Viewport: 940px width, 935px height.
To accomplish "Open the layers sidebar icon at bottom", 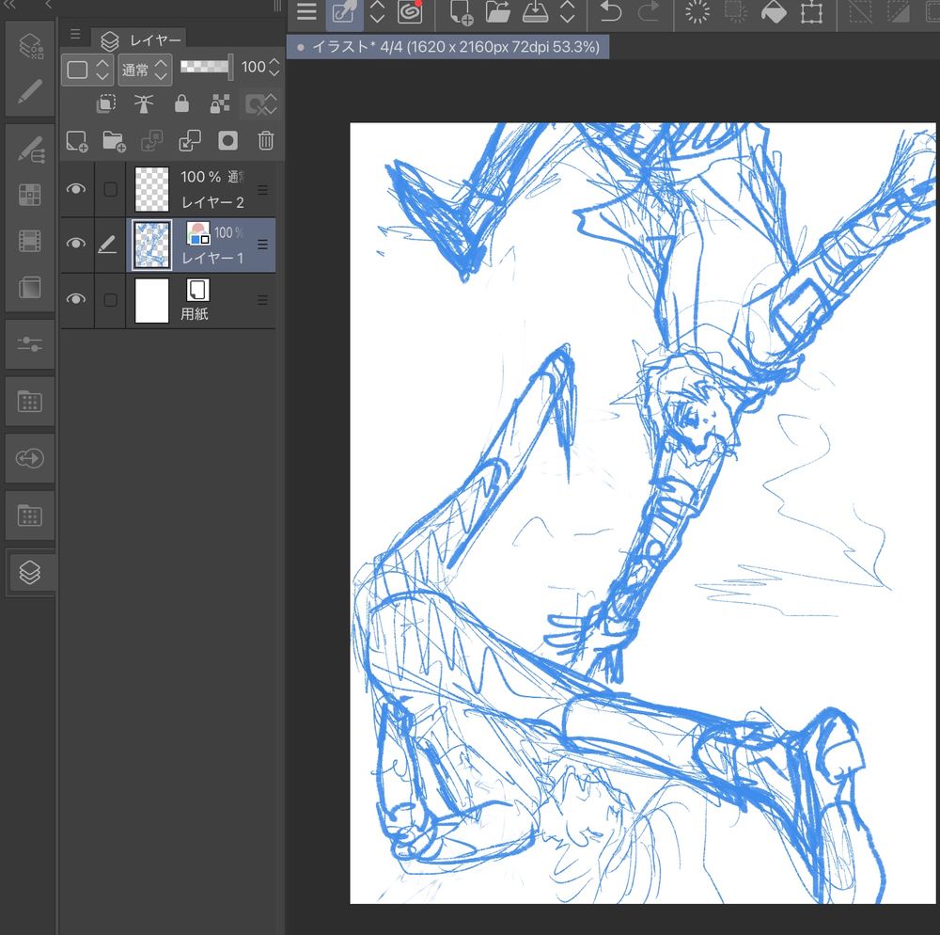I will tap(30, 572).
